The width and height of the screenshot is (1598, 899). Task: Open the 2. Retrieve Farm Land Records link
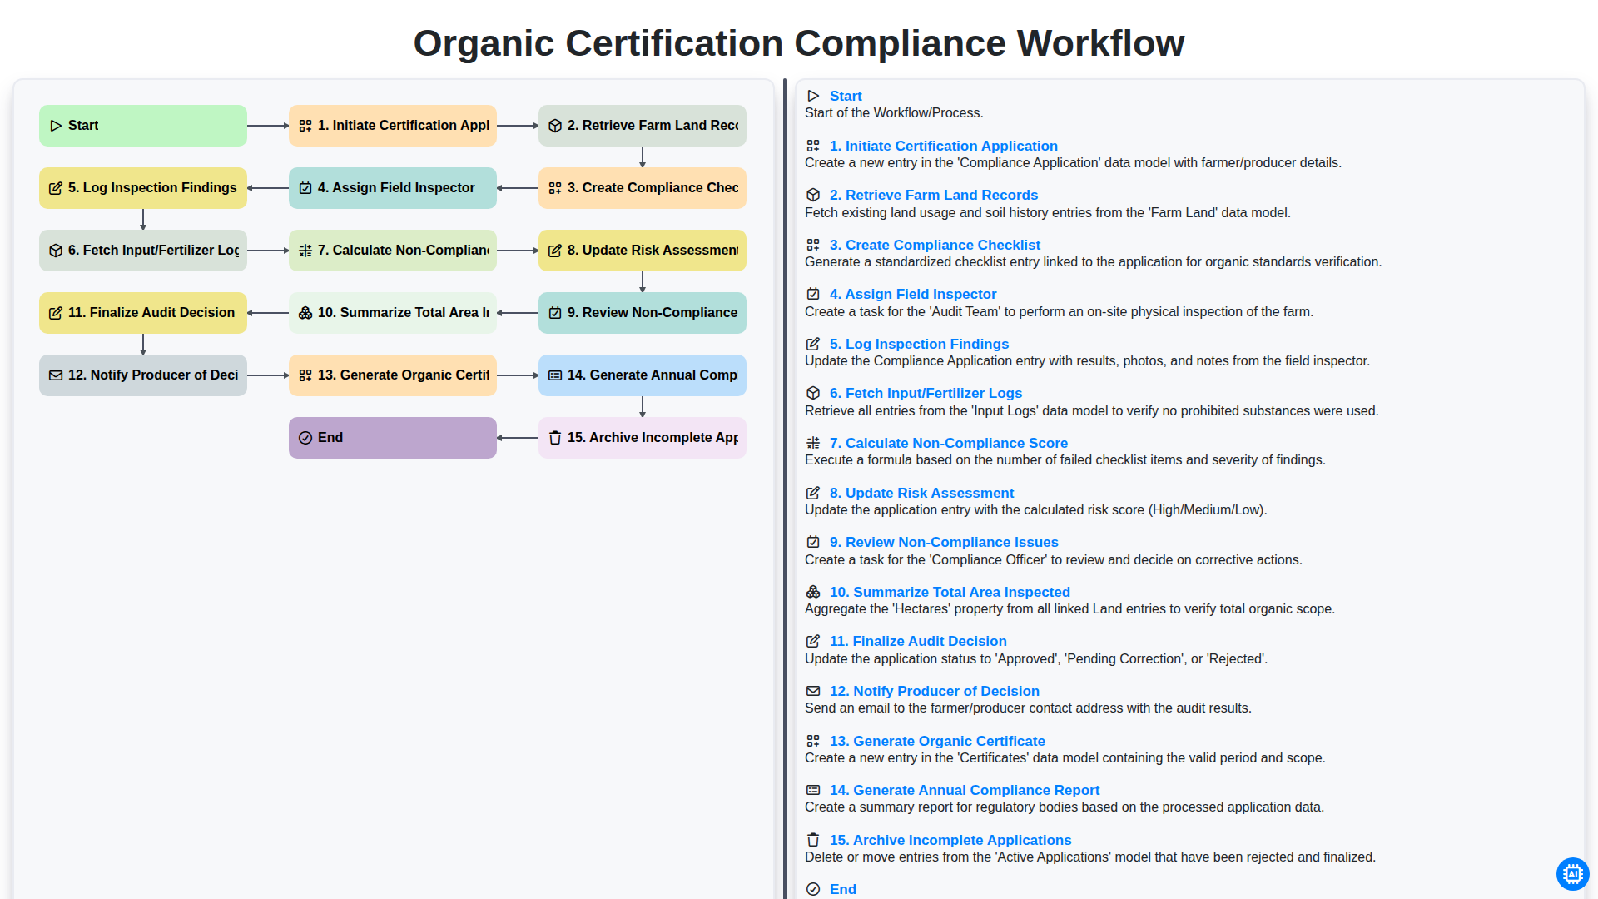[x=934, y=195]
